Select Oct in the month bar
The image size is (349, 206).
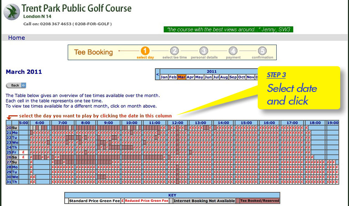click(241, 77)
